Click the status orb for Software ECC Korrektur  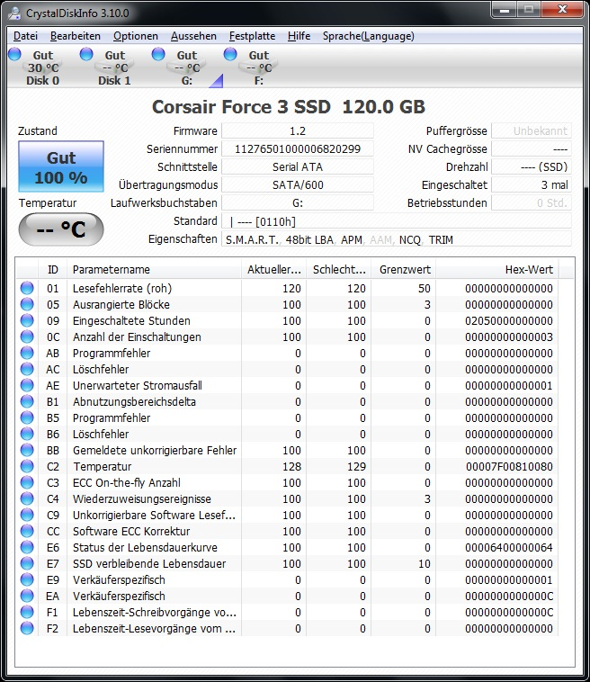[x=27, y=531]
